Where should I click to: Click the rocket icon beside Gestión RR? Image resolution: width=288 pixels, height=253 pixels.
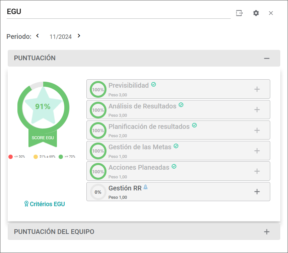pyautogui.click(x=145, y=187)
